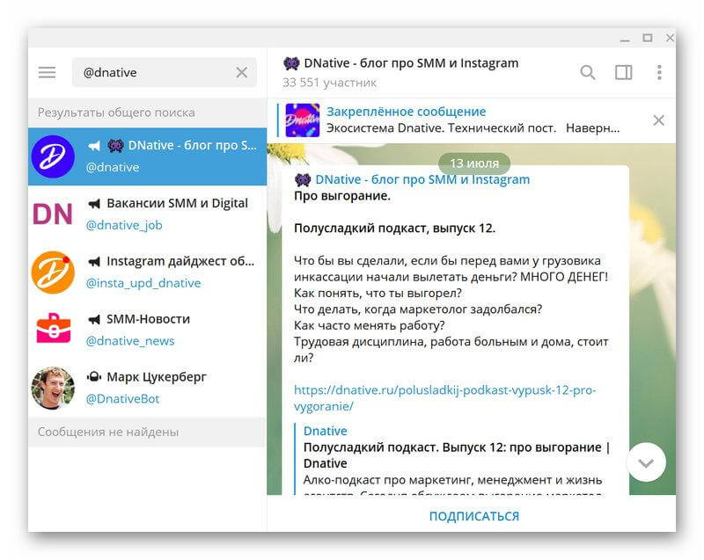Click the Марк Цукерберг bot photo avatar
Viewport: 704px width, 560px height.
[x=53, y=388]
